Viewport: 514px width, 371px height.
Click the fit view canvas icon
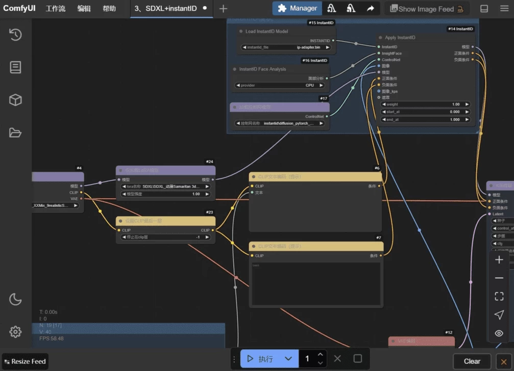pyautogui.click(x=499, y=296)
